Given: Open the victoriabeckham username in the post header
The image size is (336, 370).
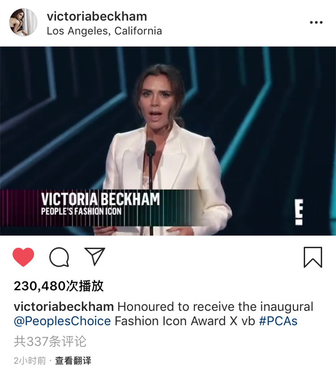Looking at the screenshot, I should pyautogui.click(x=97, y=17).
